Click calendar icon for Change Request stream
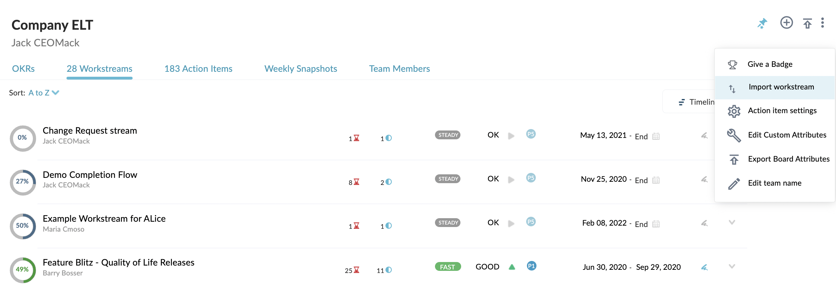This screenshot has width=836, height=285. pos(656,136)
